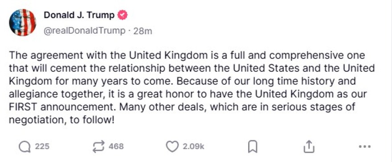Like the post with the heart icon
Screen dimensions: 392x162
(172, 146)
